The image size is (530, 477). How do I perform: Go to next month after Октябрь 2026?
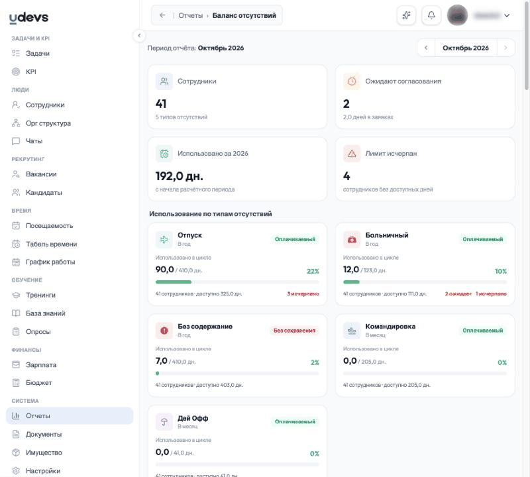point(505,48)
